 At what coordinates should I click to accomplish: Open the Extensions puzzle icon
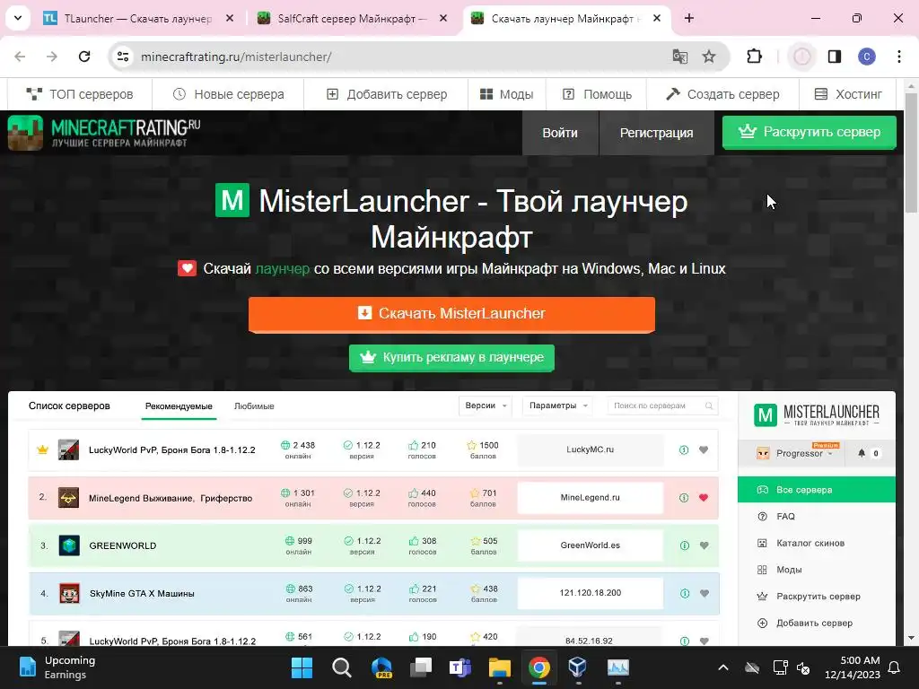coord(754,57)
